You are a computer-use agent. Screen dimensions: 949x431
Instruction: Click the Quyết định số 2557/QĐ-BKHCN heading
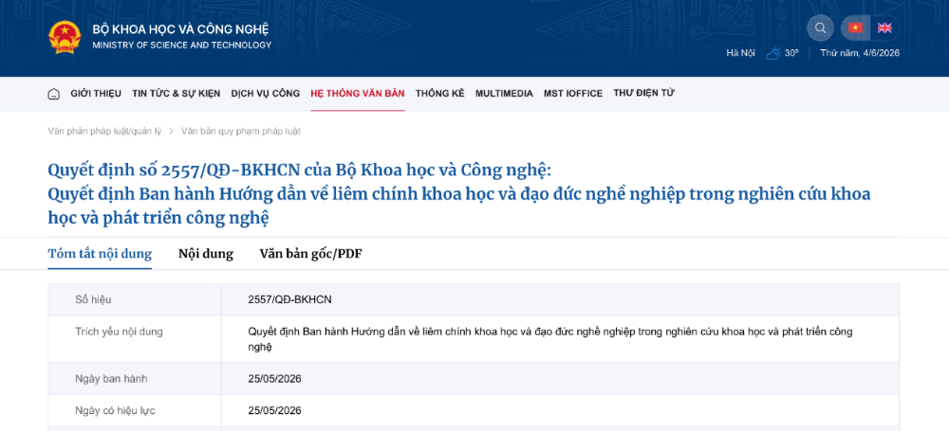(x=300, y=171)
